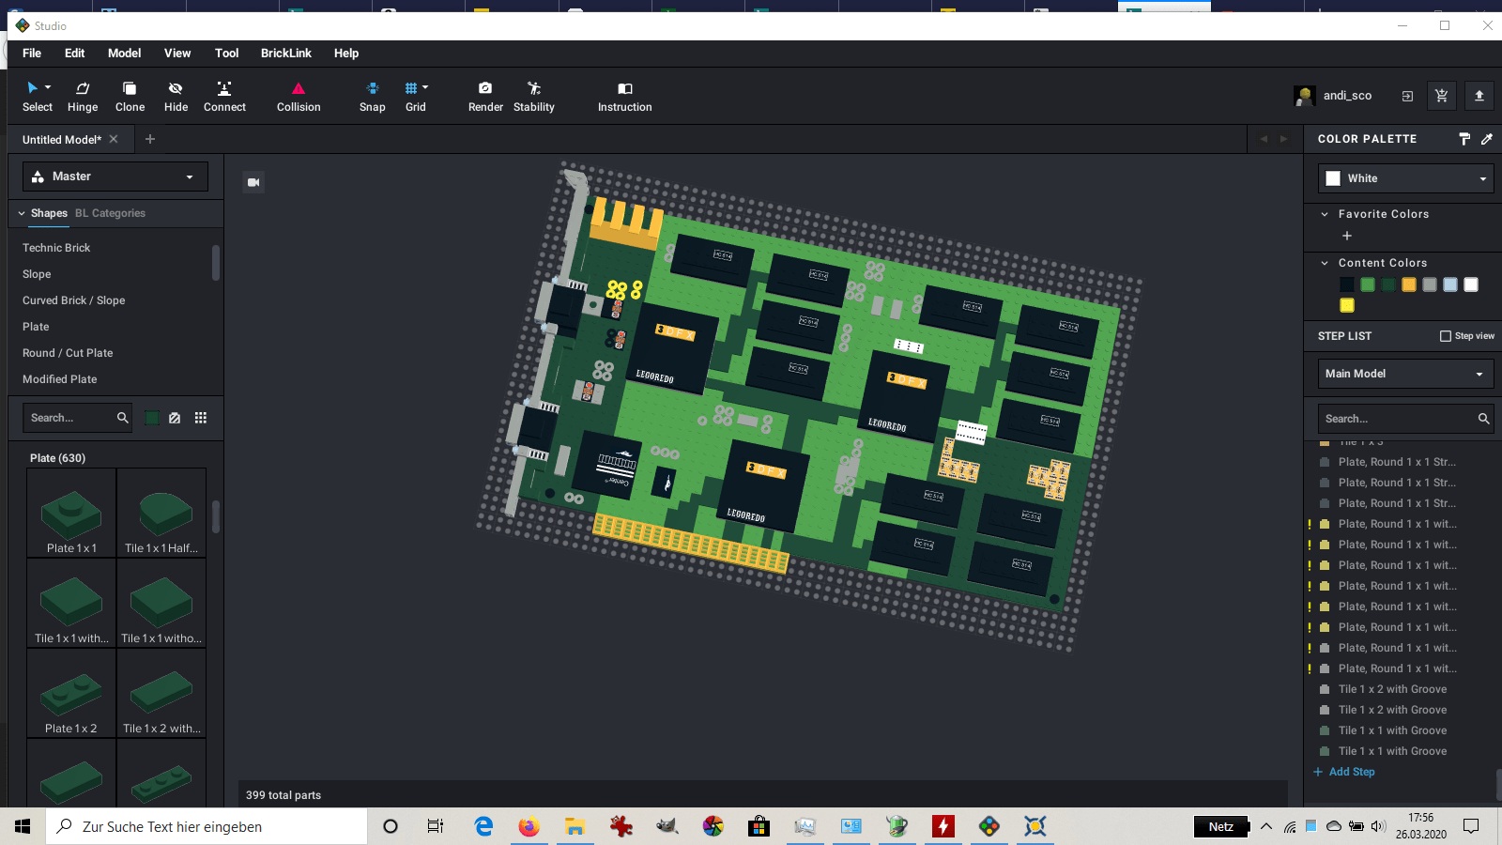
Task: Run the Stability check tool
Action: pyautogui.click(x=534, y=97)
